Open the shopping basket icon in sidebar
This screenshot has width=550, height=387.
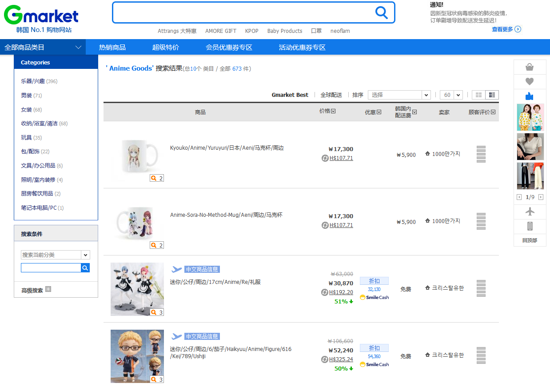click(529, 68)
